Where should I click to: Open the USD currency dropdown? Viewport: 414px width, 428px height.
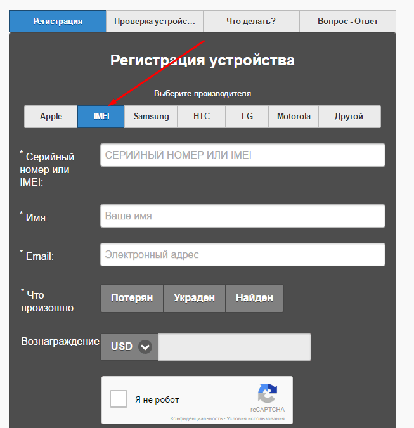129,347
